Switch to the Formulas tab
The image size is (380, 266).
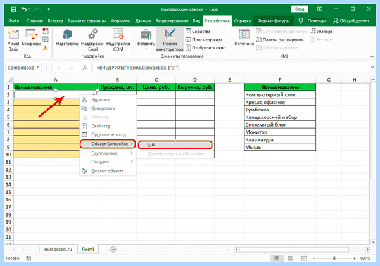pos(120,21)
